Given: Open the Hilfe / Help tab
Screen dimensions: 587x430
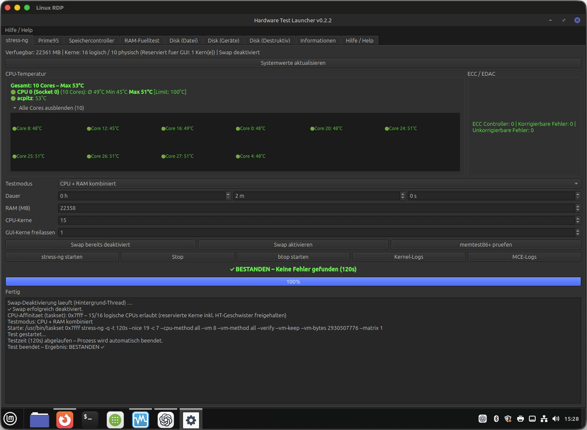Looking at the screenshot, I should point(360,40).
